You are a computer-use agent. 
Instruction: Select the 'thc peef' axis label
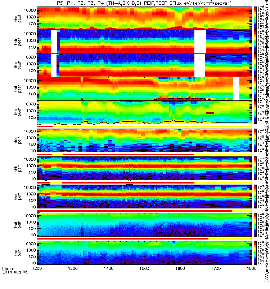(18, 65)
